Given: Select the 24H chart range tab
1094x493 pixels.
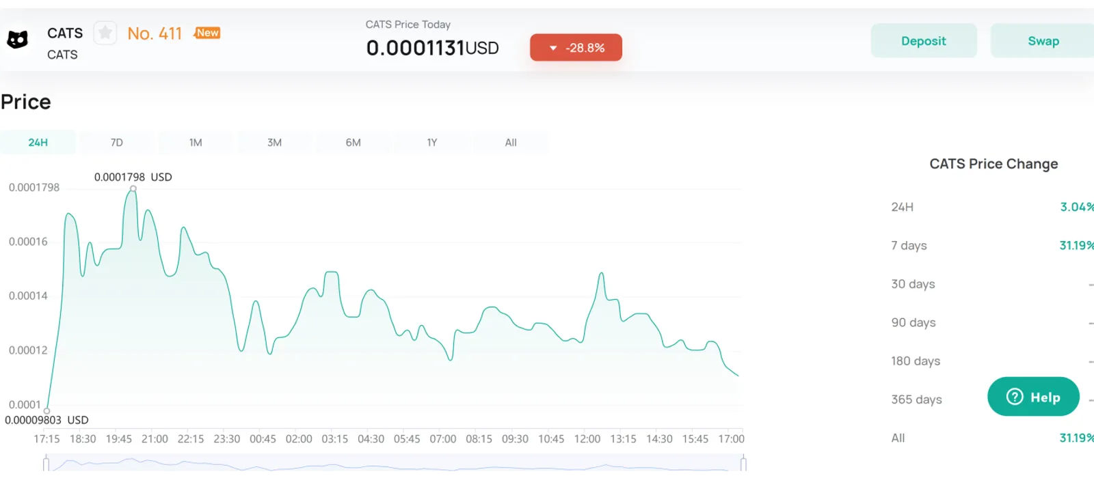Looking at the screenshot, I should (38, 143).
